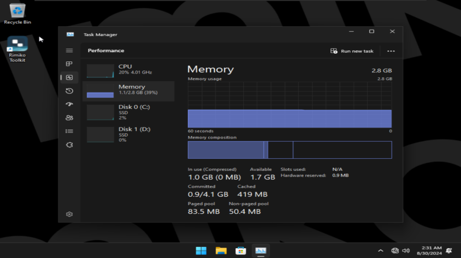Open App history in sidebar
Screen dimensions: 461x258
click(x=69, y=91)
